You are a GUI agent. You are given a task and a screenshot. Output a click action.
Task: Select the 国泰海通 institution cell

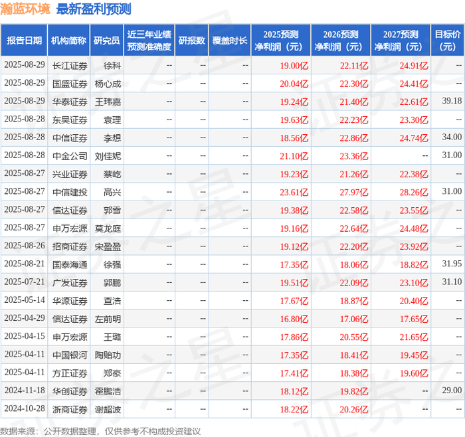[x=70, y=265]
